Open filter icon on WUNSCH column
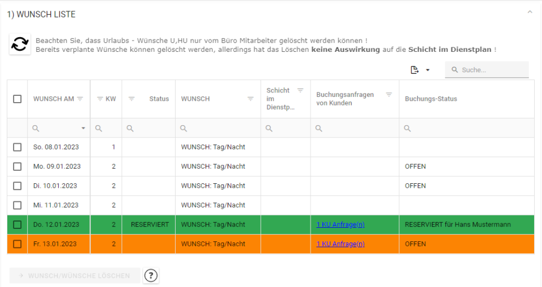542x287 pixels. coord(251,99)
